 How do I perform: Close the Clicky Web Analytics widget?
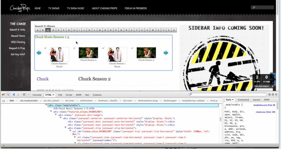tap(272, 86)
